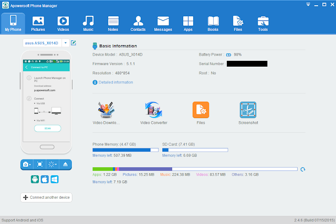
Task: Click the SD Card usage bar
Action: point(195,150)
